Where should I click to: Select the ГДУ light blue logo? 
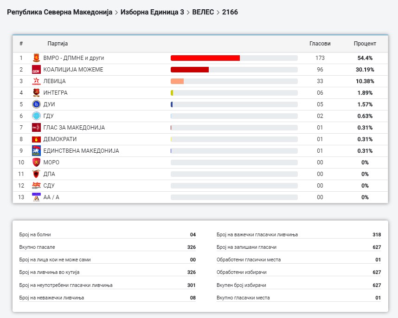pos(36,116)
